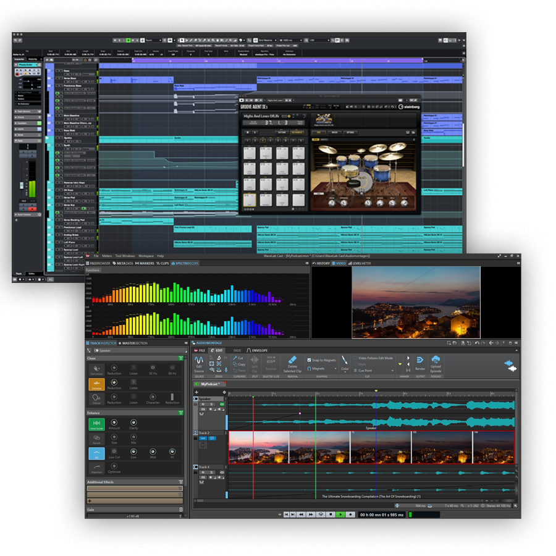Click the Render output icon

pos(419,360)
